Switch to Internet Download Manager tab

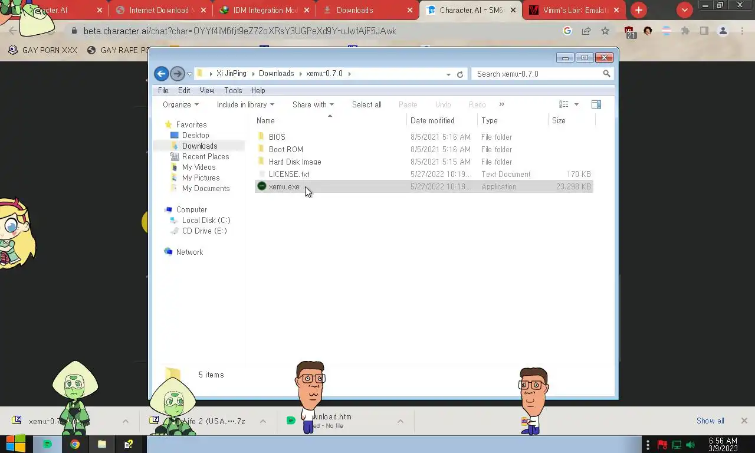(x=162, y=10)
